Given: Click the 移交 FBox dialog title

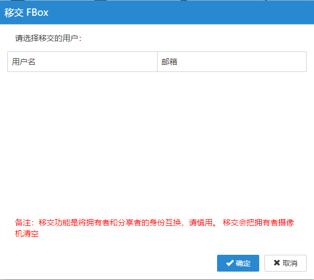Looking at the screenshot, I should point(26,13).
